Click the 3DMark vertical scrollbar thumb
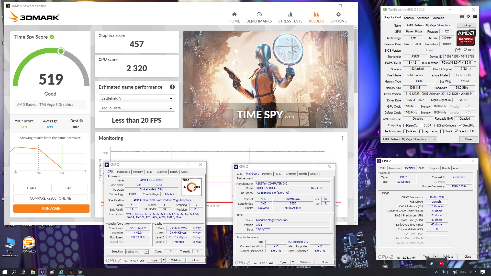 click(x=356, y=61)
